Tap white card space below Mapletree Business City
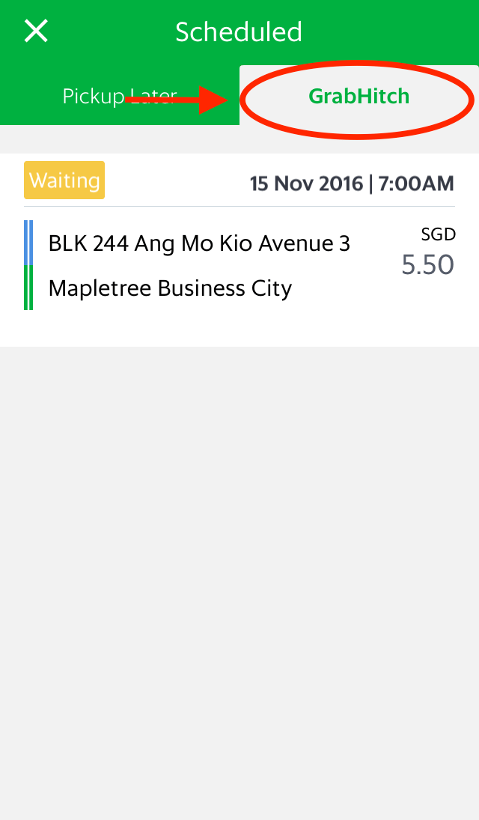 tap(239, 328)
